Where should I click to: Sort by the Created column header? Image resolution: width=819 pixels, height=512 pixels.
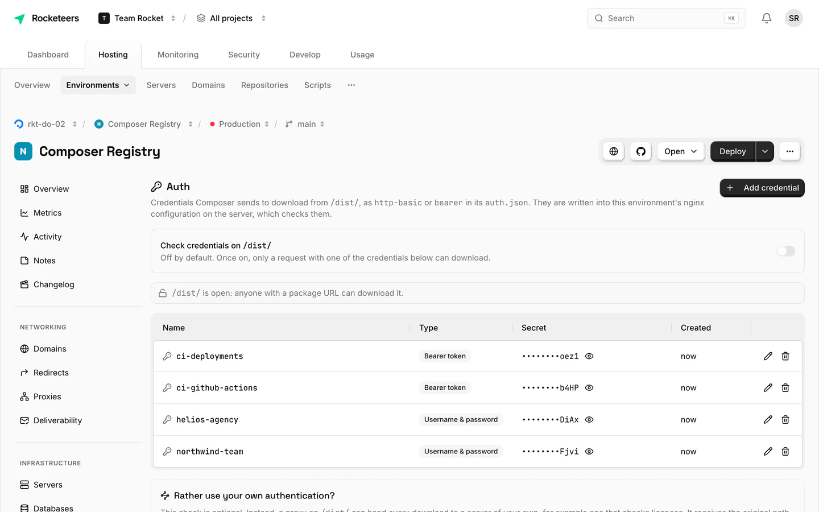point(696,328)
